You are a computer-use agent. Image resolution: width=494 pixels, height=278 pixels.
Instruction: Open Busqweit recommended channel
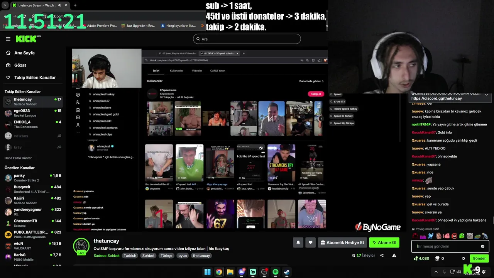tap(33, 189)
